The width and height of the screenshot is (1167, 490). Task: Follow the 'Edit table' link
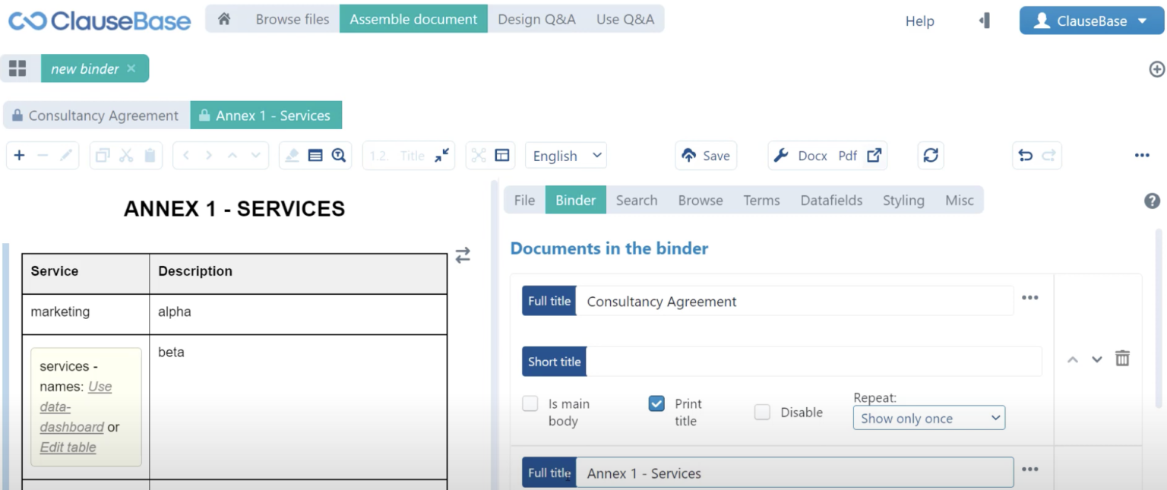pyautogui.click(x=68, y=447)
